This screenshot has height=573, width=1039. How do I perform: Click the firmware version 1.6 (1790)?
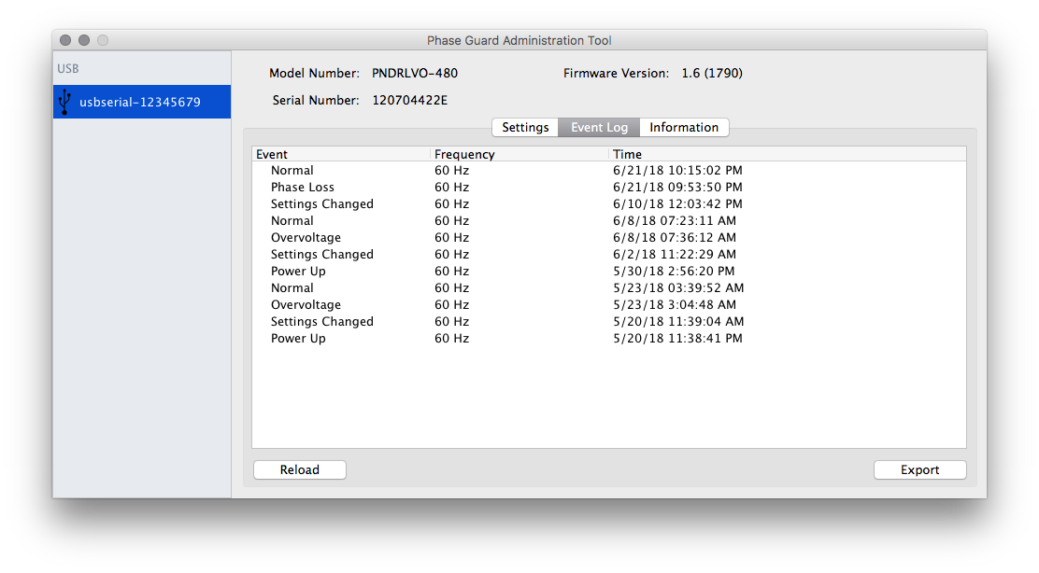712,74
